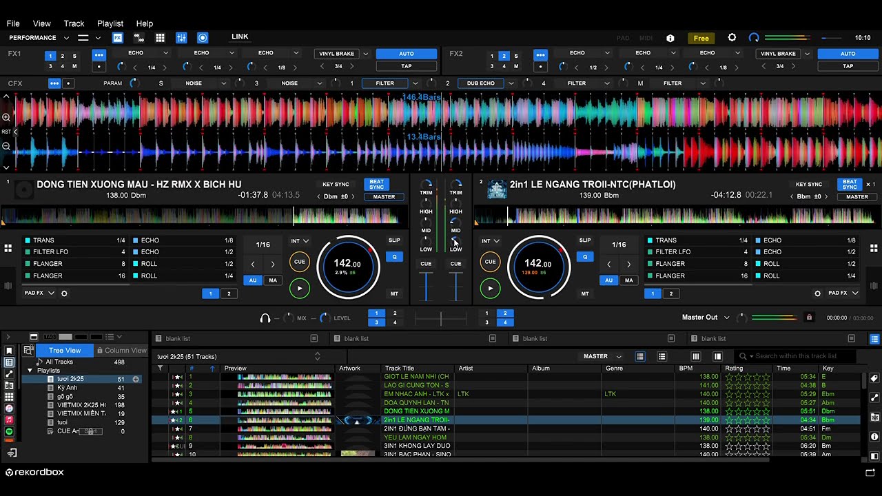882x496 pixels.
Task: Show the sampler grid panel icon
Action: [x=160, y=38]
